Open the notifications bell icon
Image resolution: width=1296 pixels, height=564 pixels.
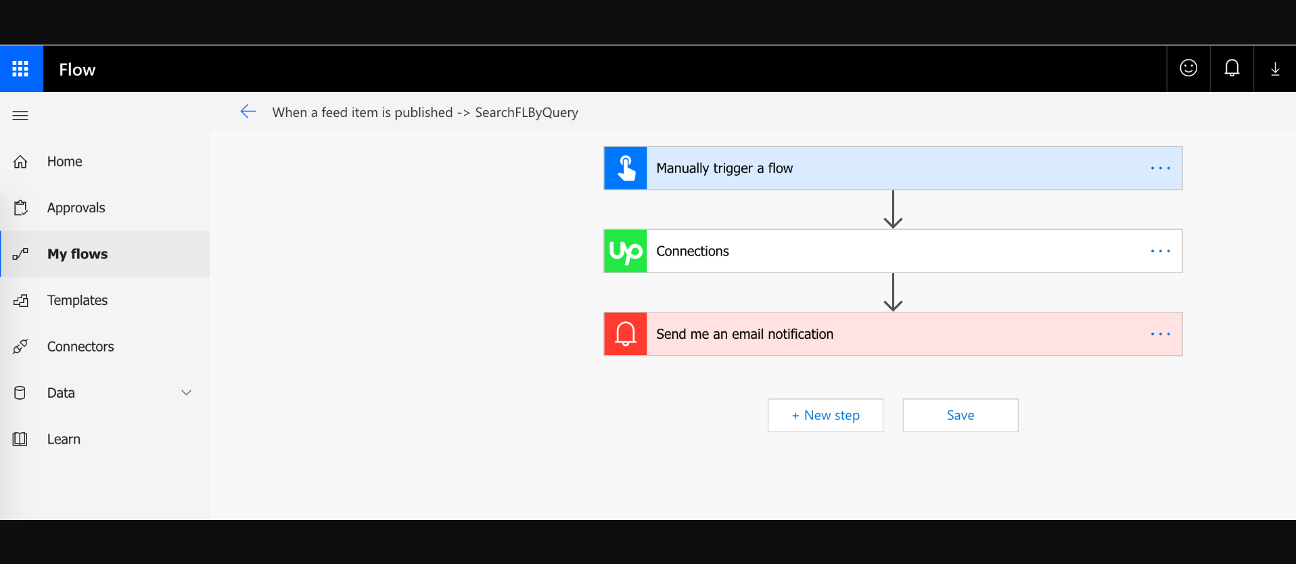click(1232, 68)
